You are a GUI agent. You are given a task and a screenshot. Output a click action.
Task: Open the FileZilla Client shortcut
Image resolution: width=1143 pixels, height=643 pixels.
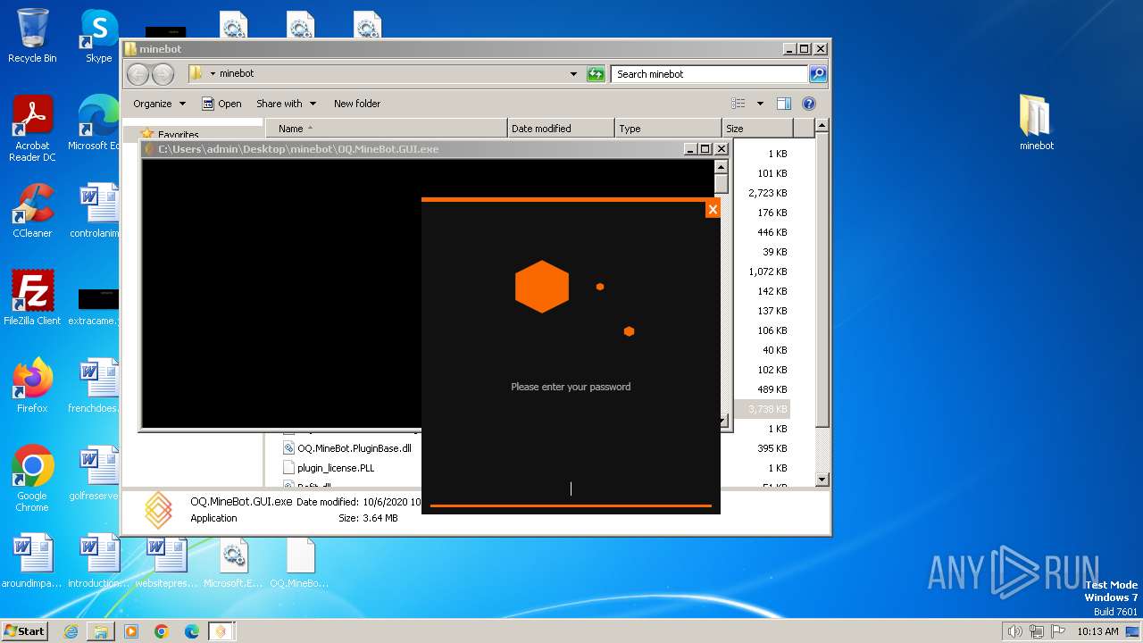(32, 298)
